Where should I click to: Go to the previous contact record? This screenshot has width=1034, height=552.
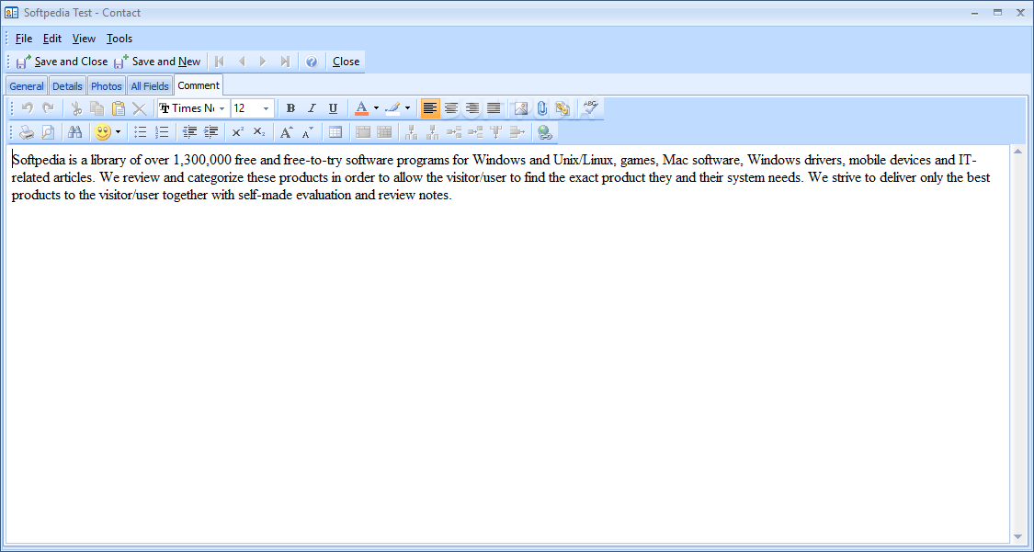[242, 62]
